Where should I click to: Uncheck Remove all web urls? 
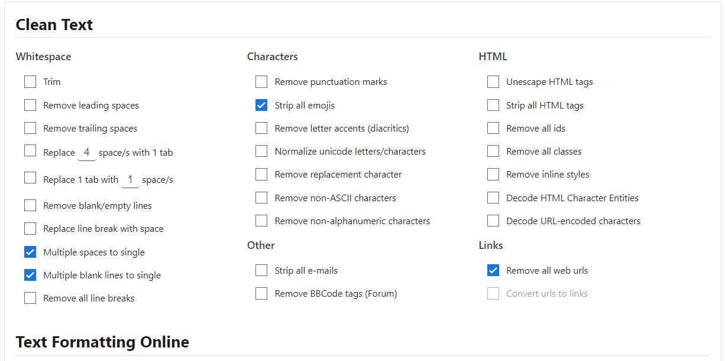pos(493,270)
